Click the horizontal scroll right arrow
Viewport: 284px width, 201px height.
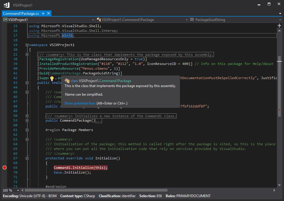[274, 190]
